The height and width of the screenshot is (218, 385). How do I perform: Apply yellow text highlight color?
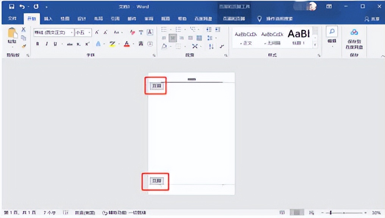click(113, 44)
